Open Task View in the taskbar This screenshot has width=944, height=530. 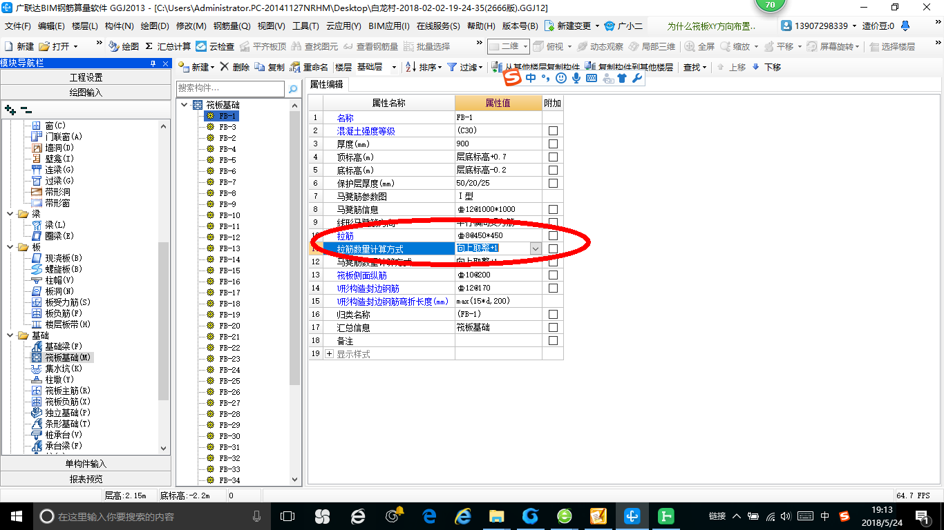(287, 516)
